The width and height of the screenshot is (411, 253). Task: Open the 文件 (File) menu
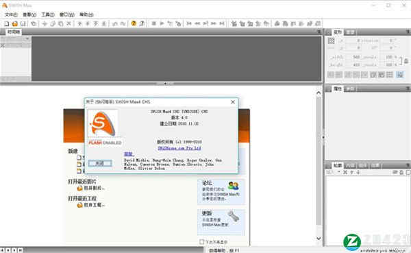[11, 14]
